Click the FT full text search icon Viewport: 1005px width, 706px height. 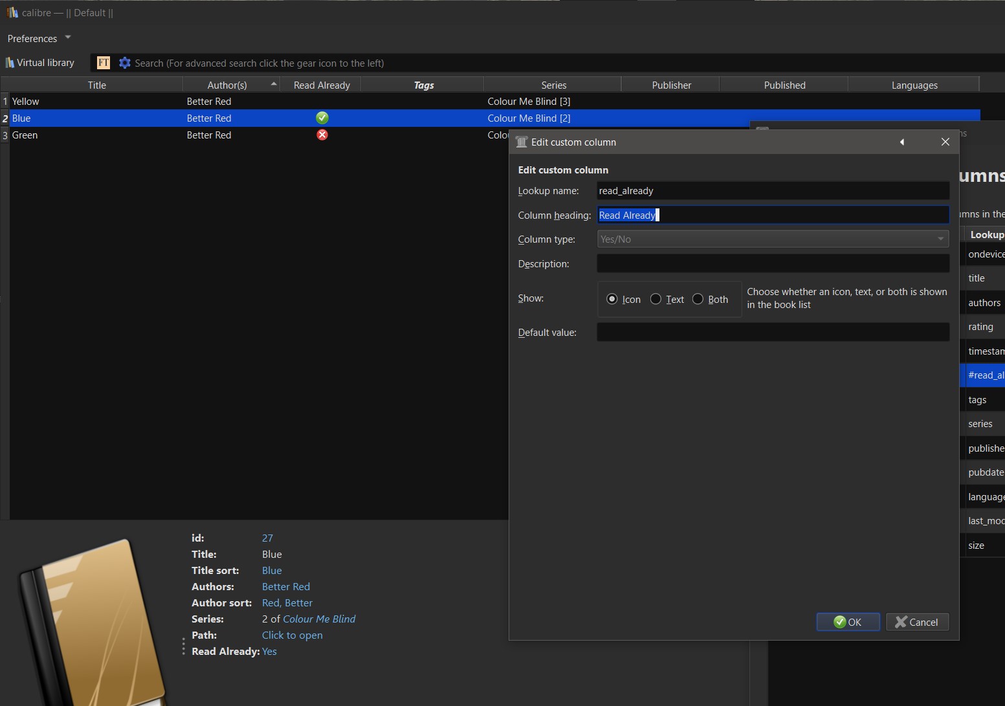click(104, 63)
